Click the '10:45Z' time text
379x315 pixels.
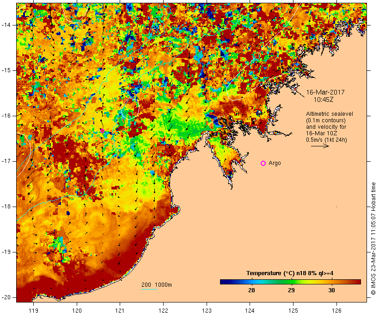point(324,100)
